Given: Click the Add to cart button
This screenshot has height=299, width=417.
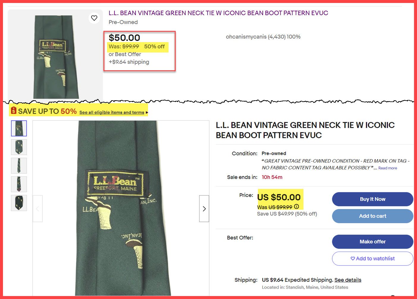Looking at the screenshot, I should [x=372, y=216].
